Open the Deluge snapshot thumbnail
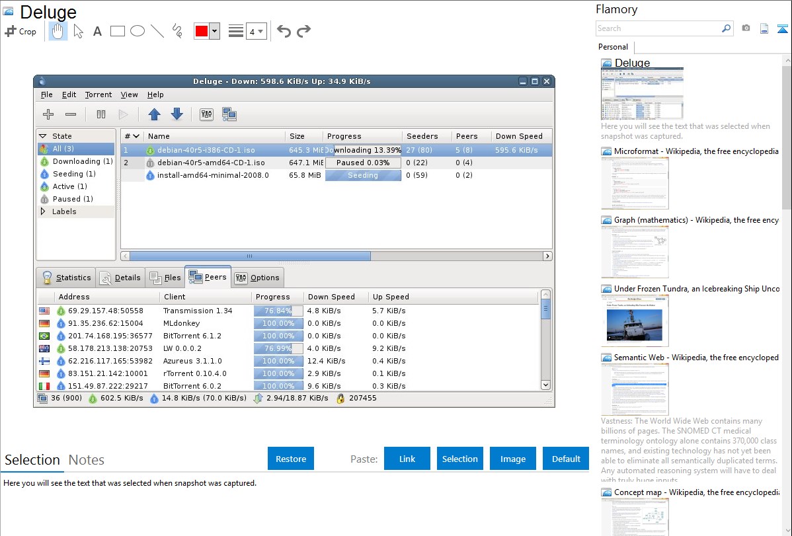The image size is (792, 536). point(642,93)
